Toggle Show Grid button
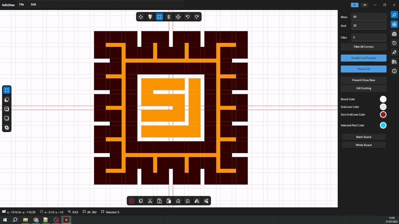 [363, 69]
